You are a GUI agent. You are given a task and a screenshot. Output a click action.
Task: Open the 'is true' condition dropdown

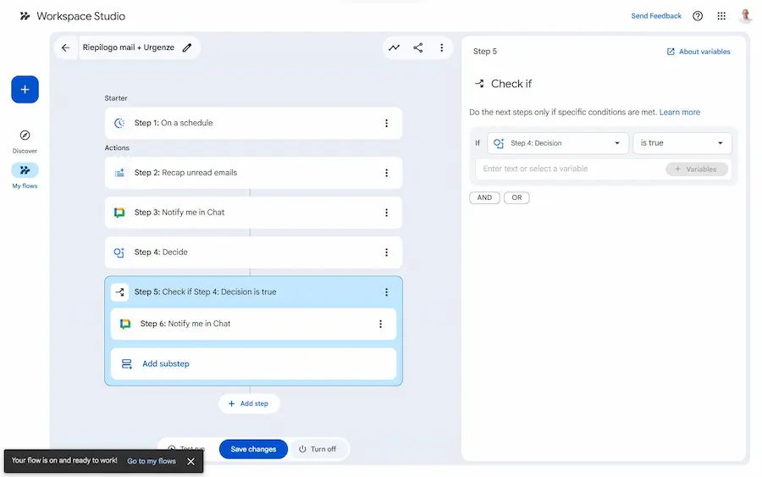coord(682,143)
